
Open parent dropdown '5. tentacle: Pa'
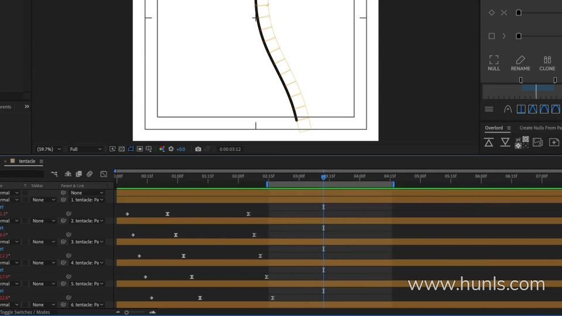pyautogui.click(x=87, y=284)
